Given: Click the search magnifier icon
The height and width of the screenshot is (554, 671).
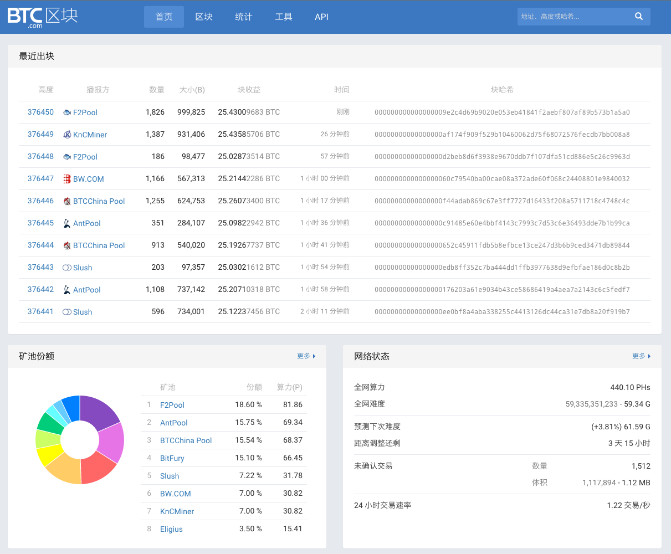Looking at the screenshot, I should pos(638,16).
